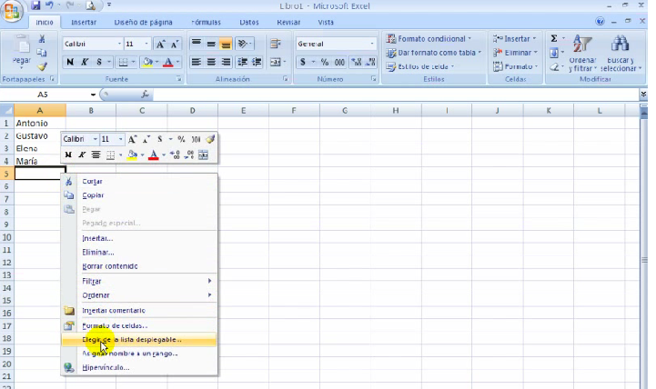The width and height of the screenshot is (656, 389).
Task: Click the Buscar y seleccionar binoculars icon
Action: point(621,45)
